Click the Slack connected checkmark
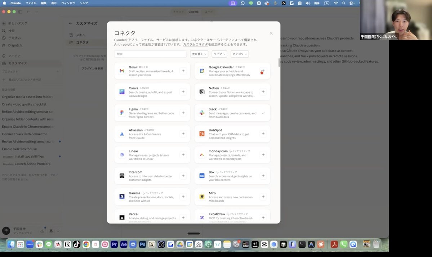The image size is (432, 257). point(263,113)
